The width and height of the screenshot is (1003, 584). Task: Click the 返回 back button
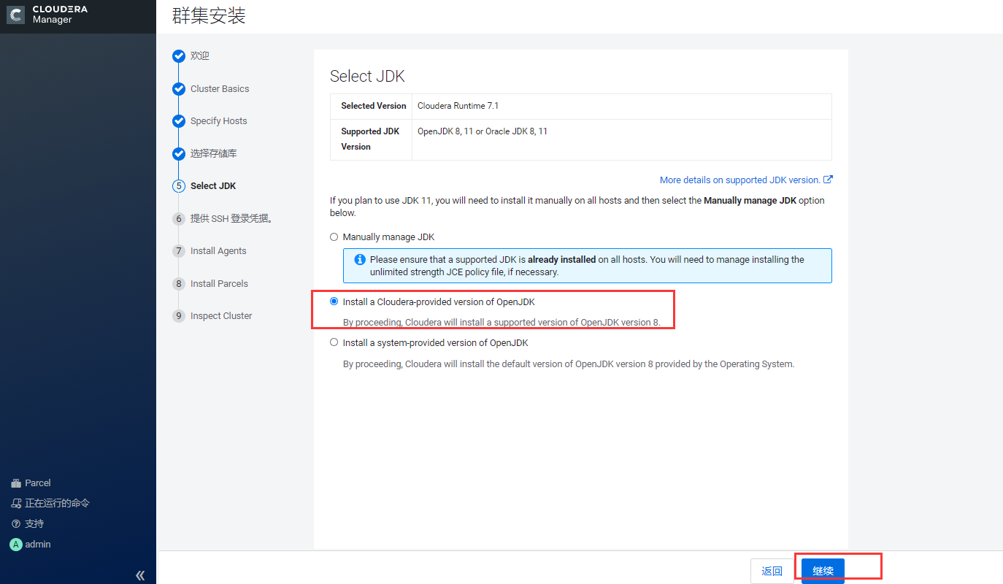click(x=772, y=571)
